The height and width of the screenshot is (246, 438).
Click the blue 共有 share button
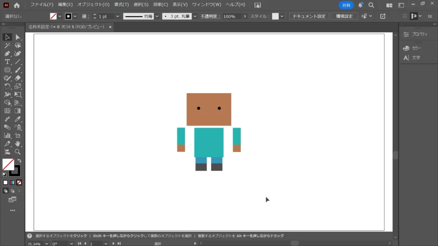(346, 5)
